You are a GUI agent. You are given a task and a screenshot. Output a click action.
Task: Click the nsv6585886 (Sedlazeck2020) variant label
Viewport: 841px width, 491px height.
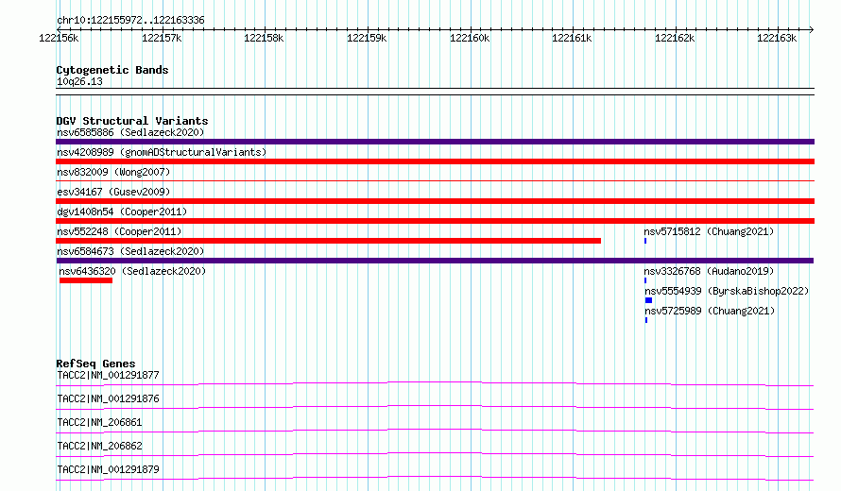(x=130, y=132)
